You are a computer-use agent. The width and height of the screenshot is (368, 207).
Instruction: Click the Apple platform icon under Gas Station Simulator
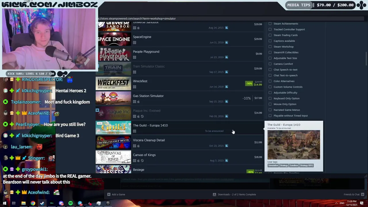click(138, 102)
